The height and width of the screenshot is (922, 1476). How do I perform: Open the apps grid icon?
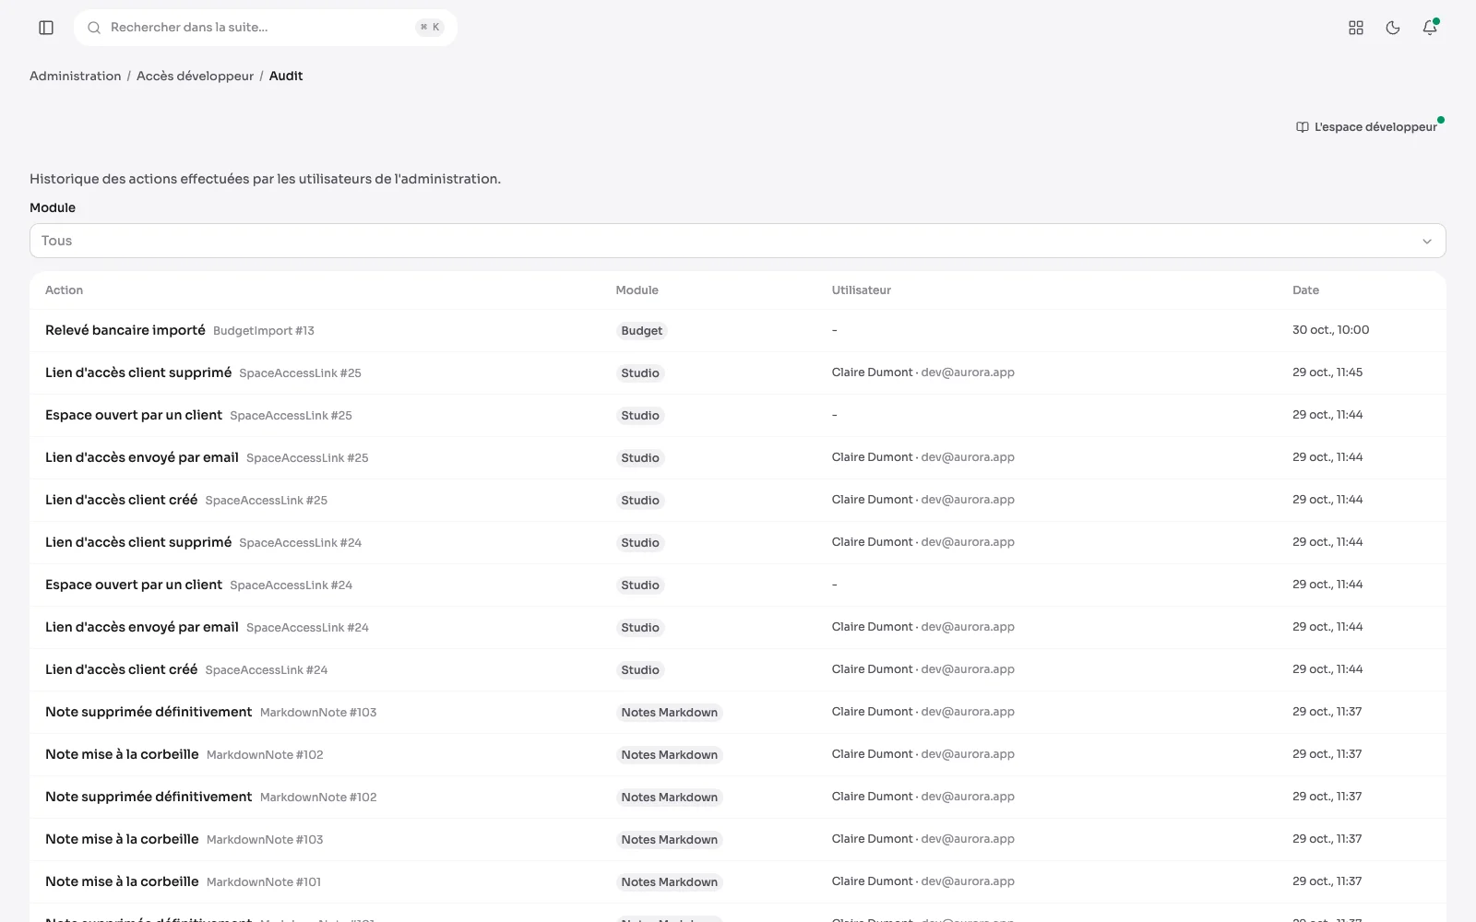[x=1356, y=28]
